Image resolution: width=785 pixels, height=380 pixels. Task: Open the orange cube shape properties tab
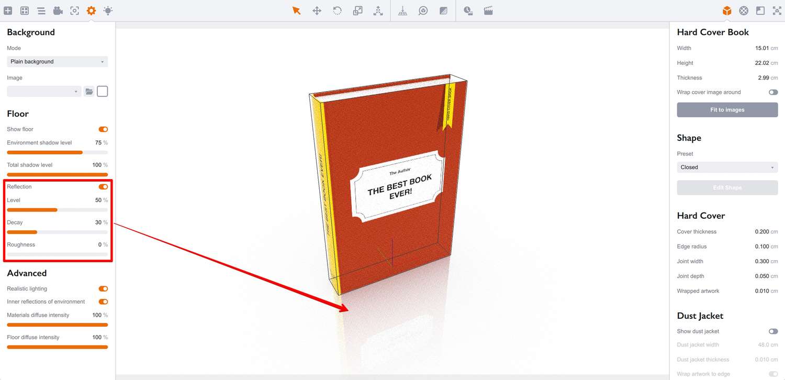click(x=727, y=10)
